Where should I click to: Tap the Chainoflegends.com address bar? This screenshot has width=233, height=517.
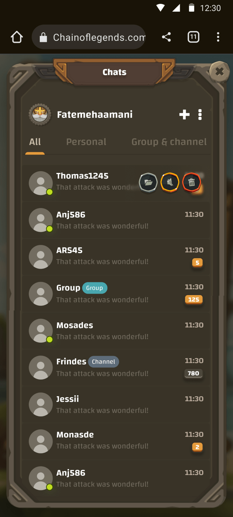pyautogui.click(x=89, y=37)
